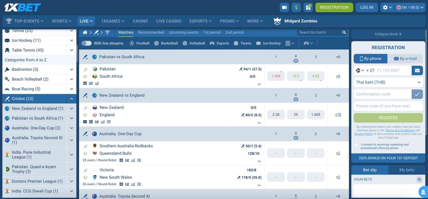Open +75 more markets link

[x=338, y=114]
